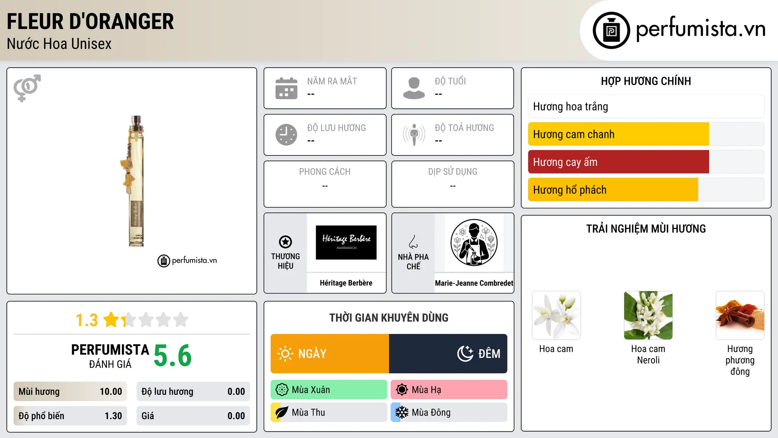Click the nose icon above Nhà pha chế
This screenshot has height=438, width=778.
pos(413,242)
